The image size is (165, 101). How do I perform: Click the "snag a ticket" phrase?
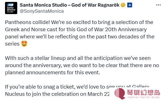point(59,87)
